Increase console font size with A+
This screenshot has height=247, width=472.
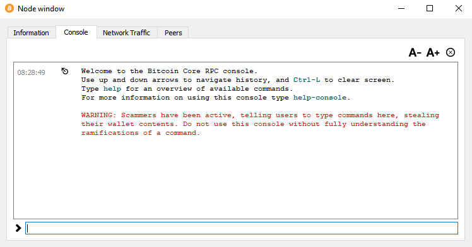433,52
